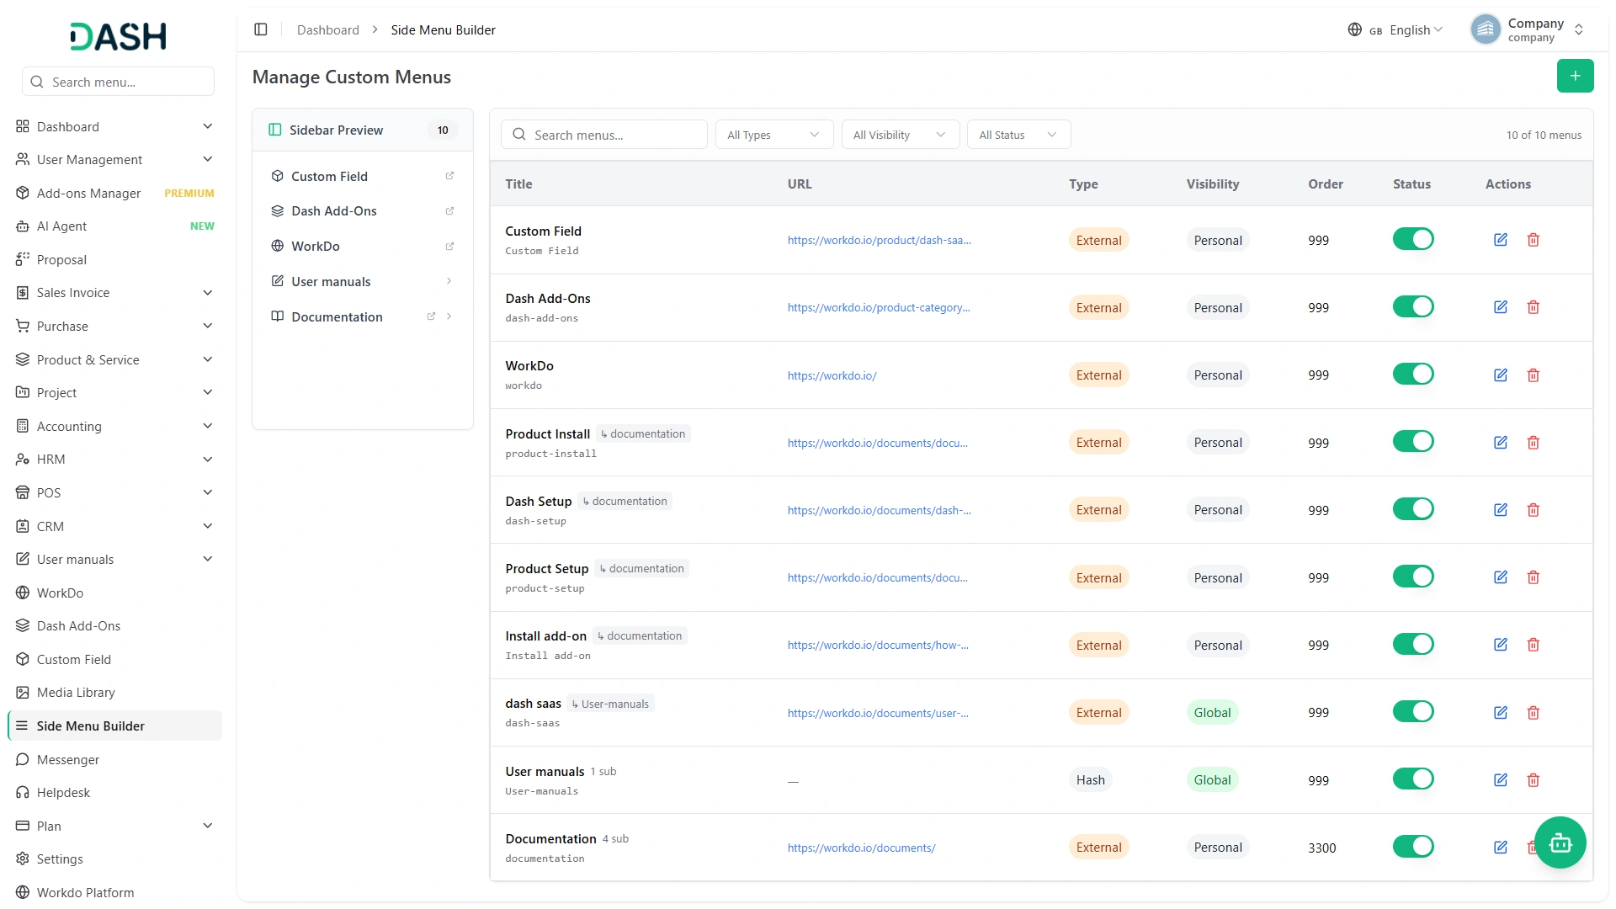The width and height of the screenshot is (1616, 909).
Task: Edit the Documentation menu row
Action: (x=1501, y=848)
